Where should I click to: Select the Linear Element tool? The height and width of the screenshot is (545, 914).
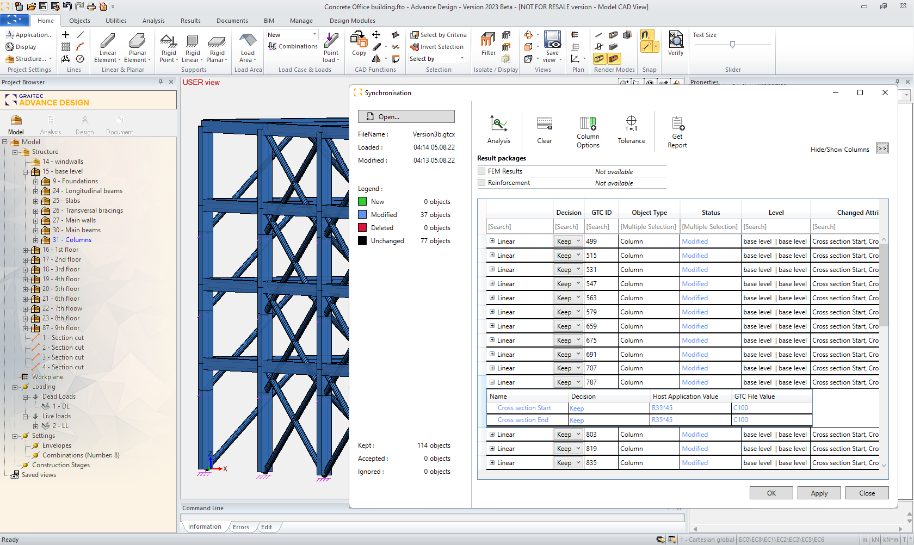pos(108,48)
